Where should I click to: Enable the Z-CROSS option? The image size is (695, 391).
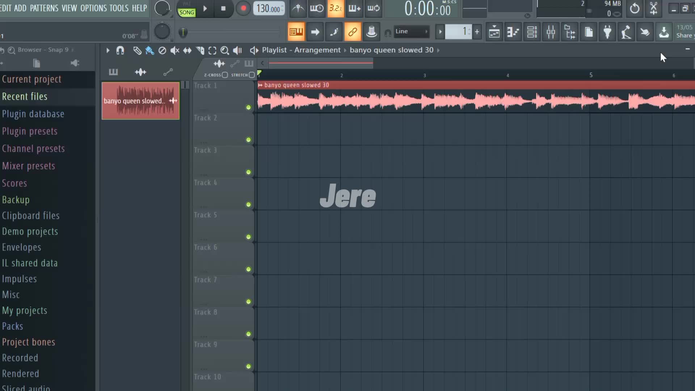click(x=225, y=75)
